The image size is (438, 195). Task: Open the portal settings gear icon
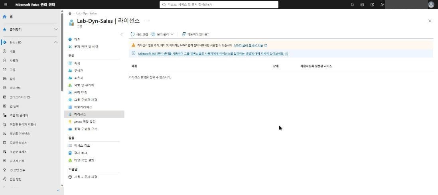362,5
